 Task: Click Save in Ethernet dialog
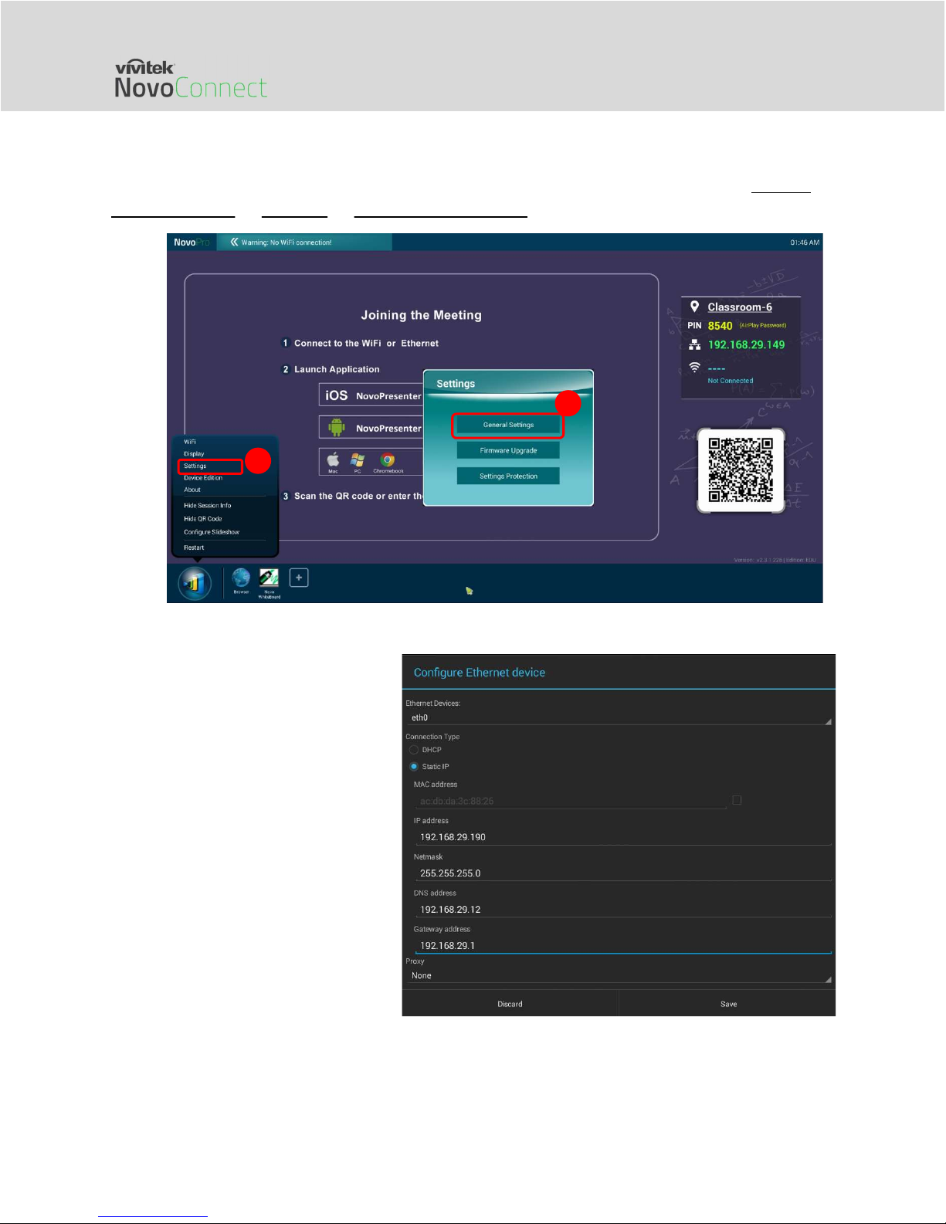tap(728, 1004)
